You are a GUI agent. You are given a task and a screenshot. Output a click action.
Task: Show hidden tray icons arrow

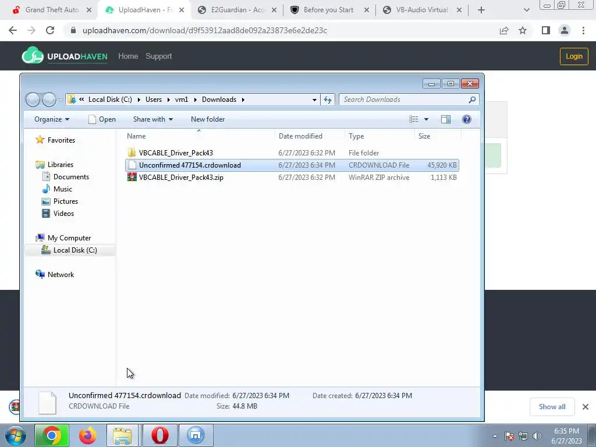[x=495, y=436]
